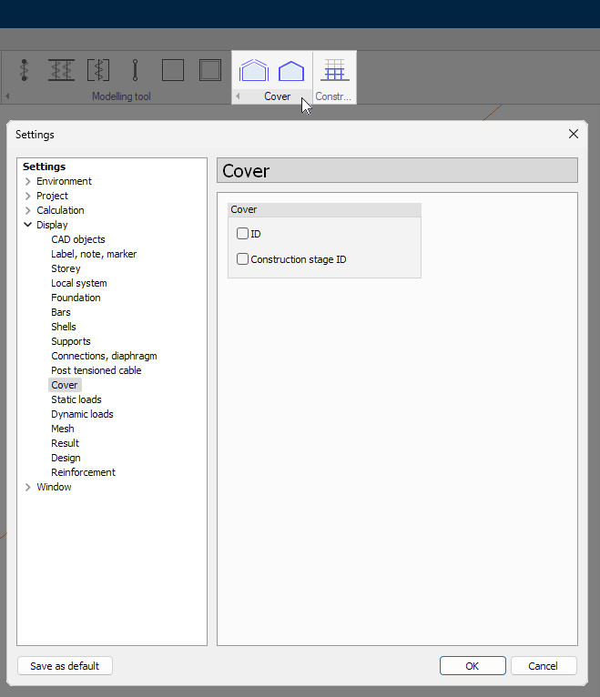The width and height of the screenshot is (600, 697).
Task: Collapse the Cover group arrow
Action: click(x=238, y=96)
